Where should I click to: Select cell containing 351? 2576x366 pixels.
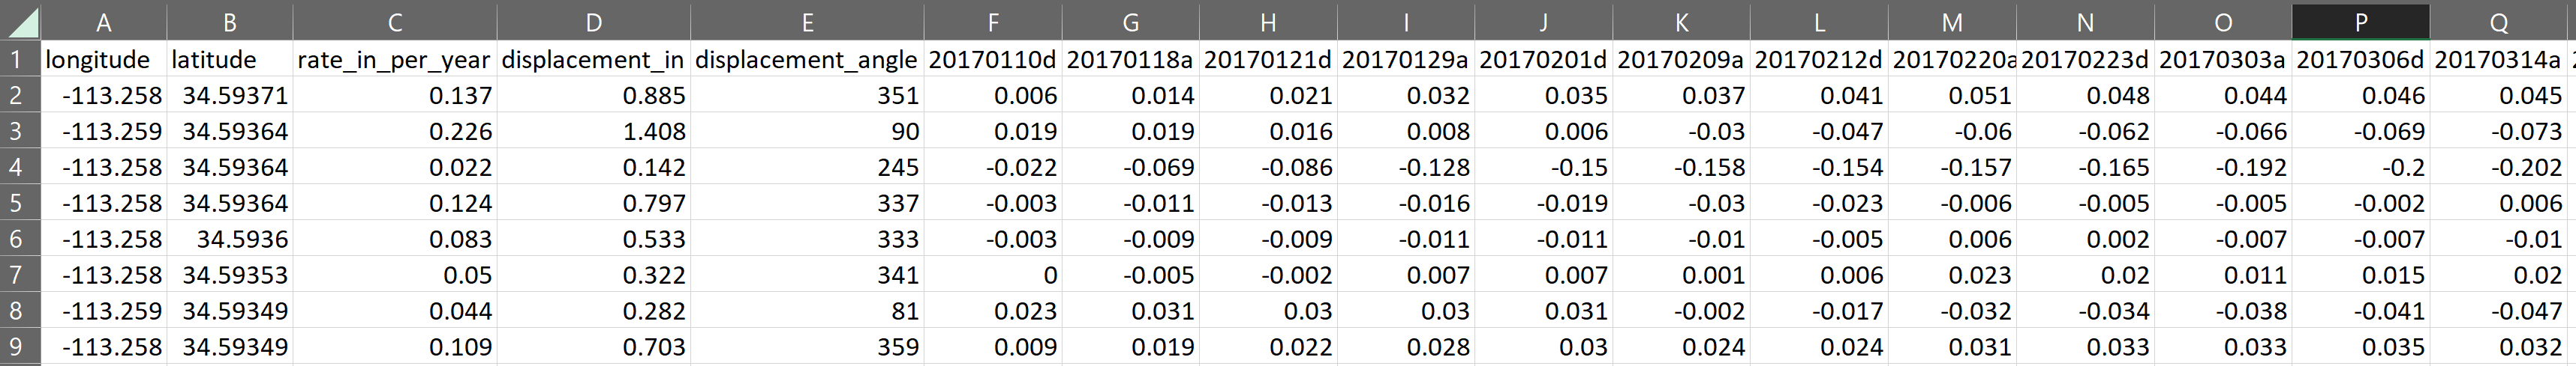(807, 96)
